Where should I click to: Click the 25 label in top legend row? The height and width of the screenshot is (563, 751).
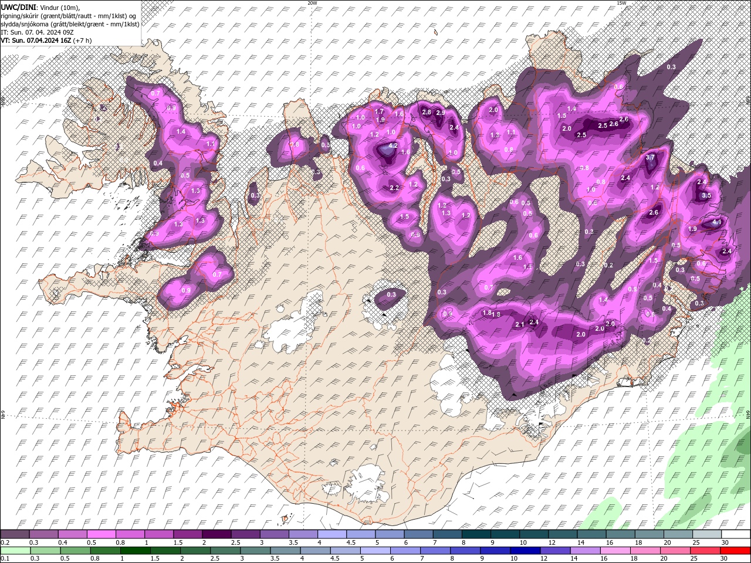pos(696,542)
